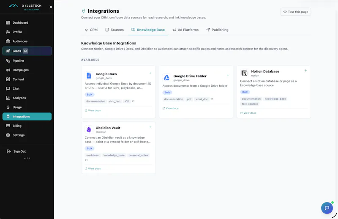
Task: Open View docs for Google Drive Folder
Action: click(x=171, y=108)
